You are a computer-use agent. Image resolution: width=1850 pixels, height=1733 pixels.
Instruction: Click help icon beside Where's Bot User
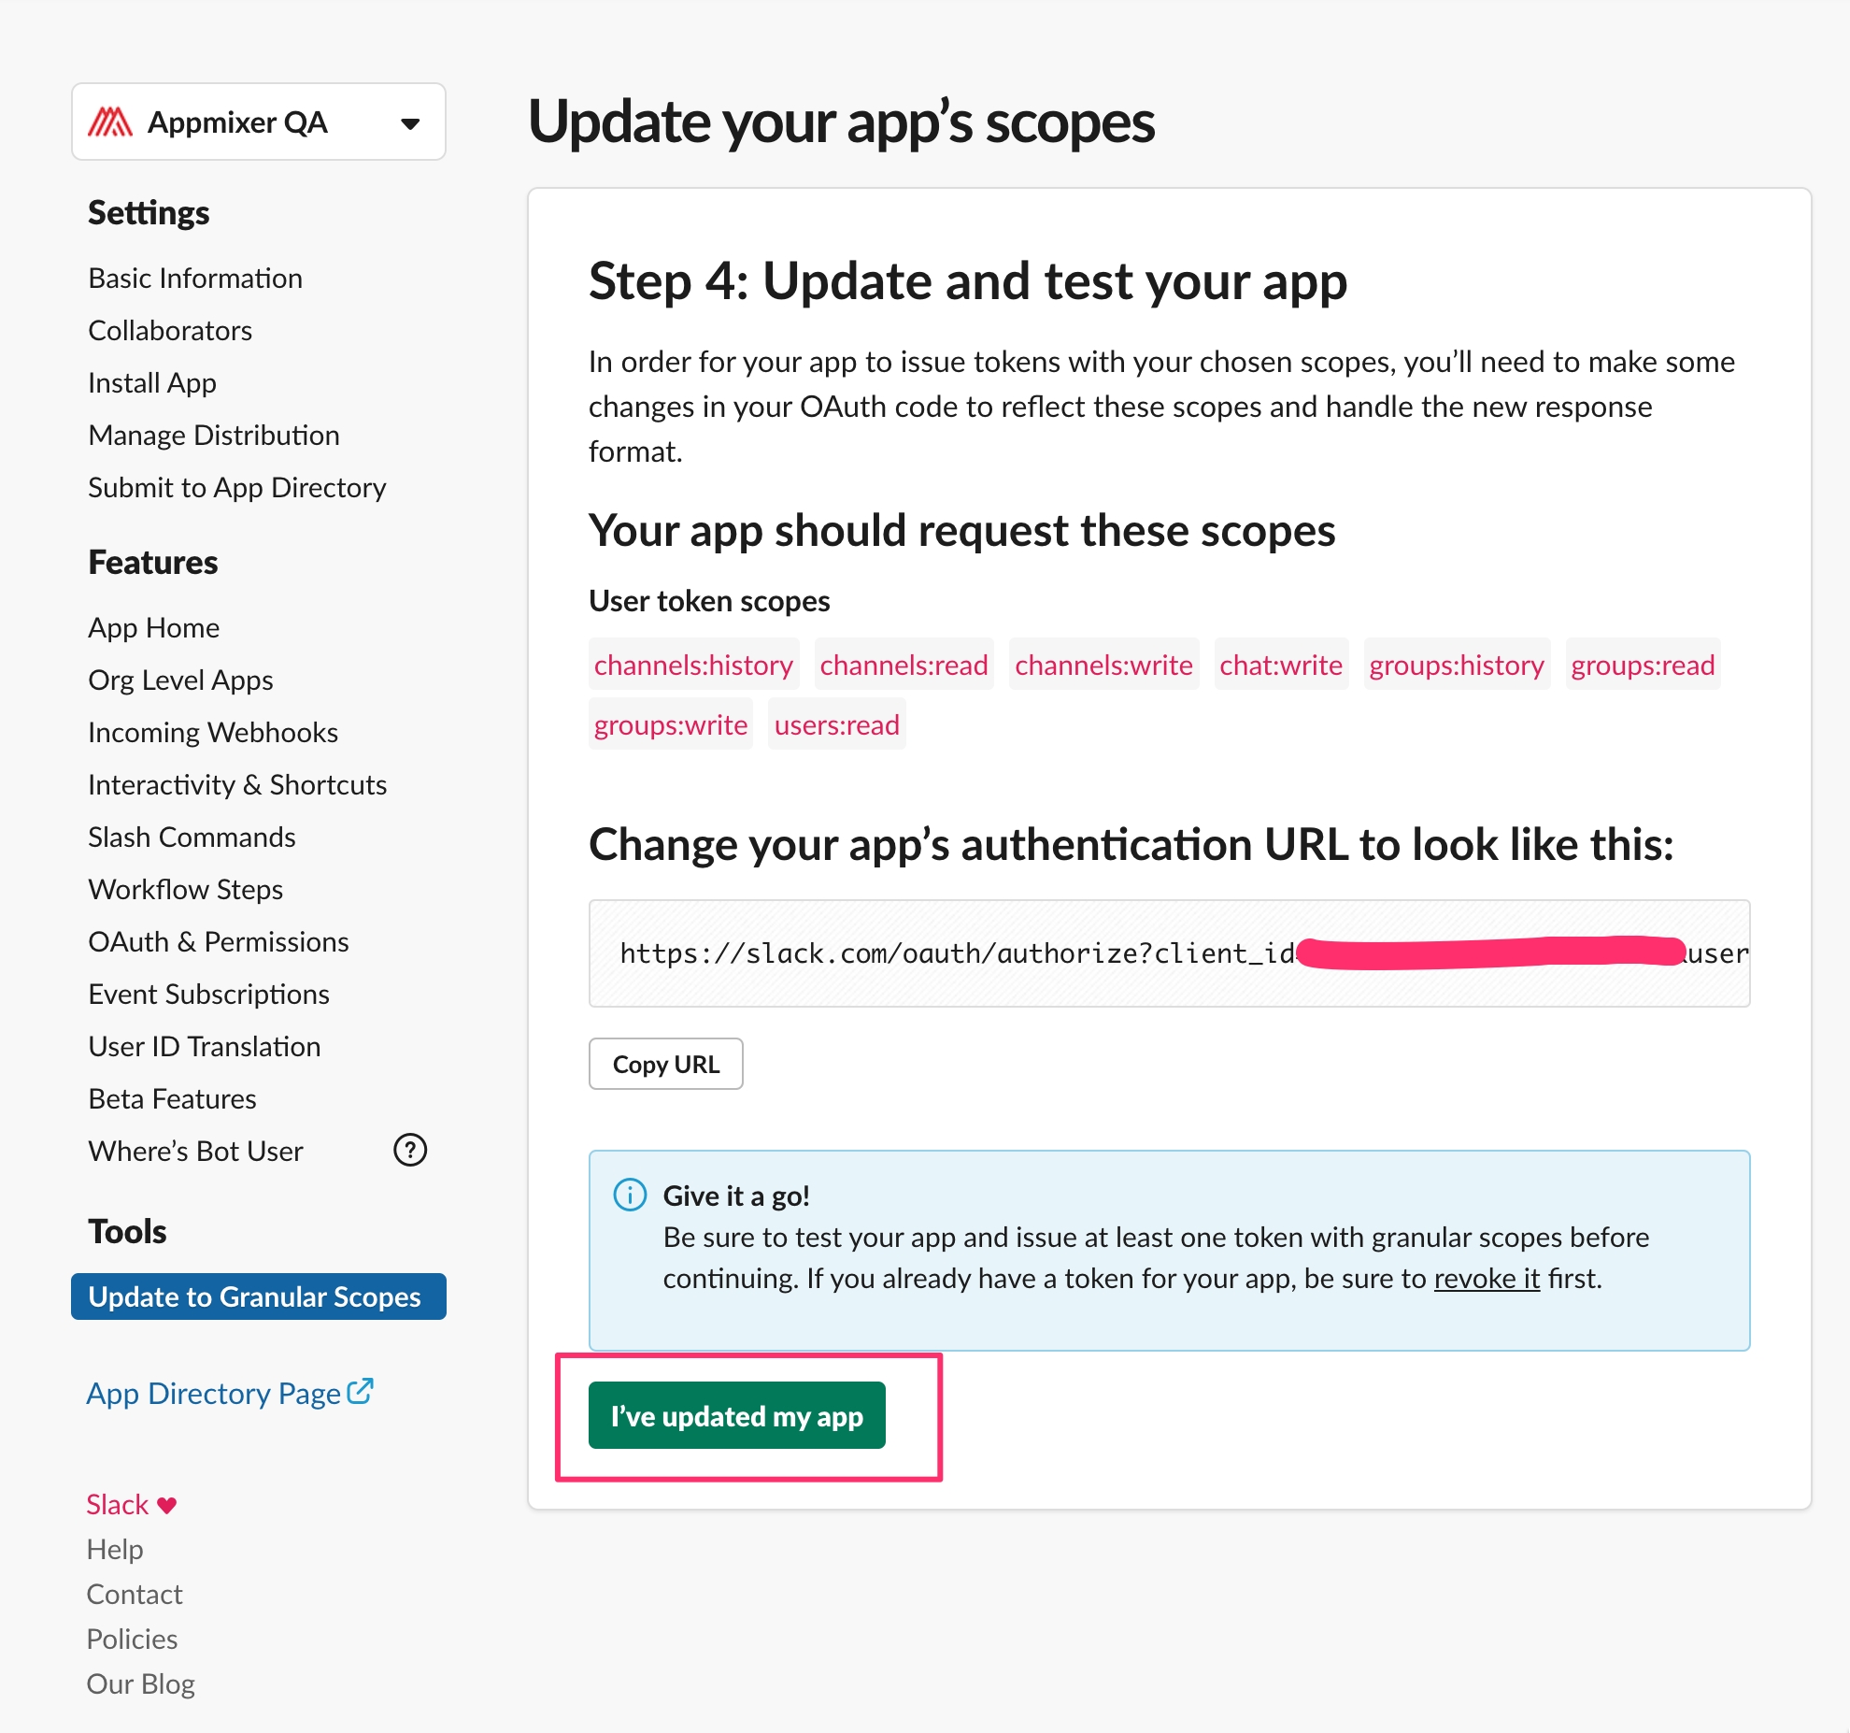coord(409,1150)
